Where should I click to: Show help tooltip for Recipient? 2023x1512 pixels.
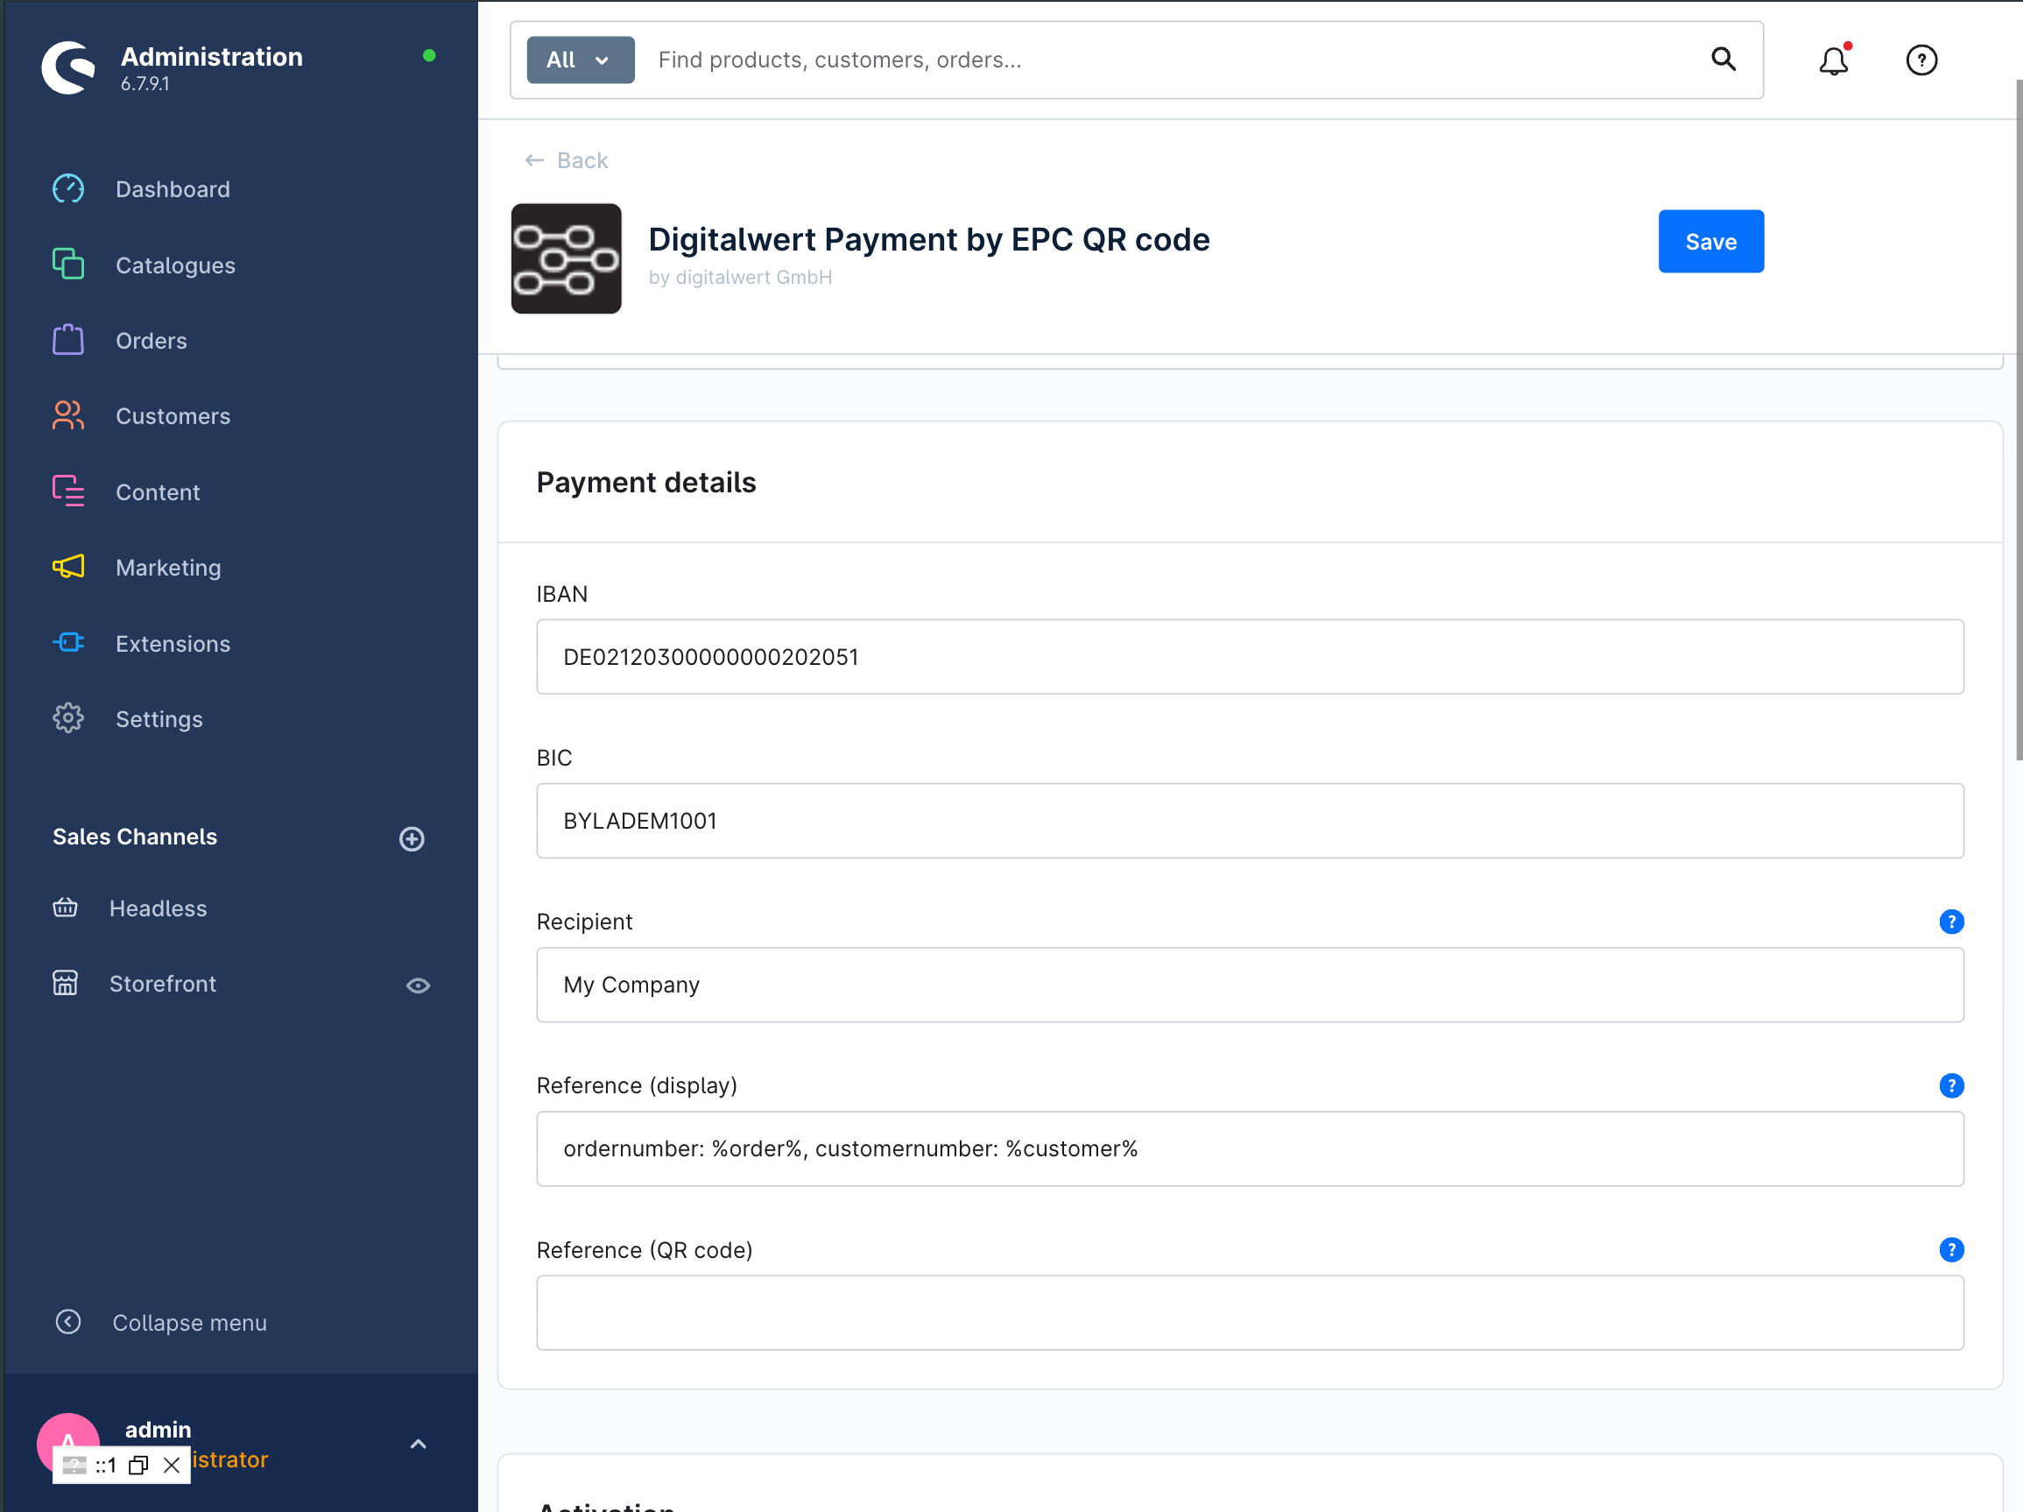tap(1952, 922)
